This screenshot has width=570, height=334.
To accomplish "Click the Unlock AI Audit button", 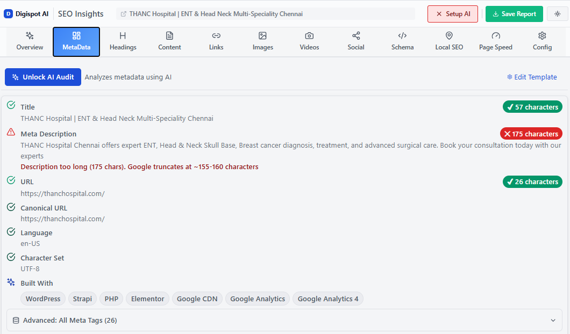I will (x=43, y=77).
